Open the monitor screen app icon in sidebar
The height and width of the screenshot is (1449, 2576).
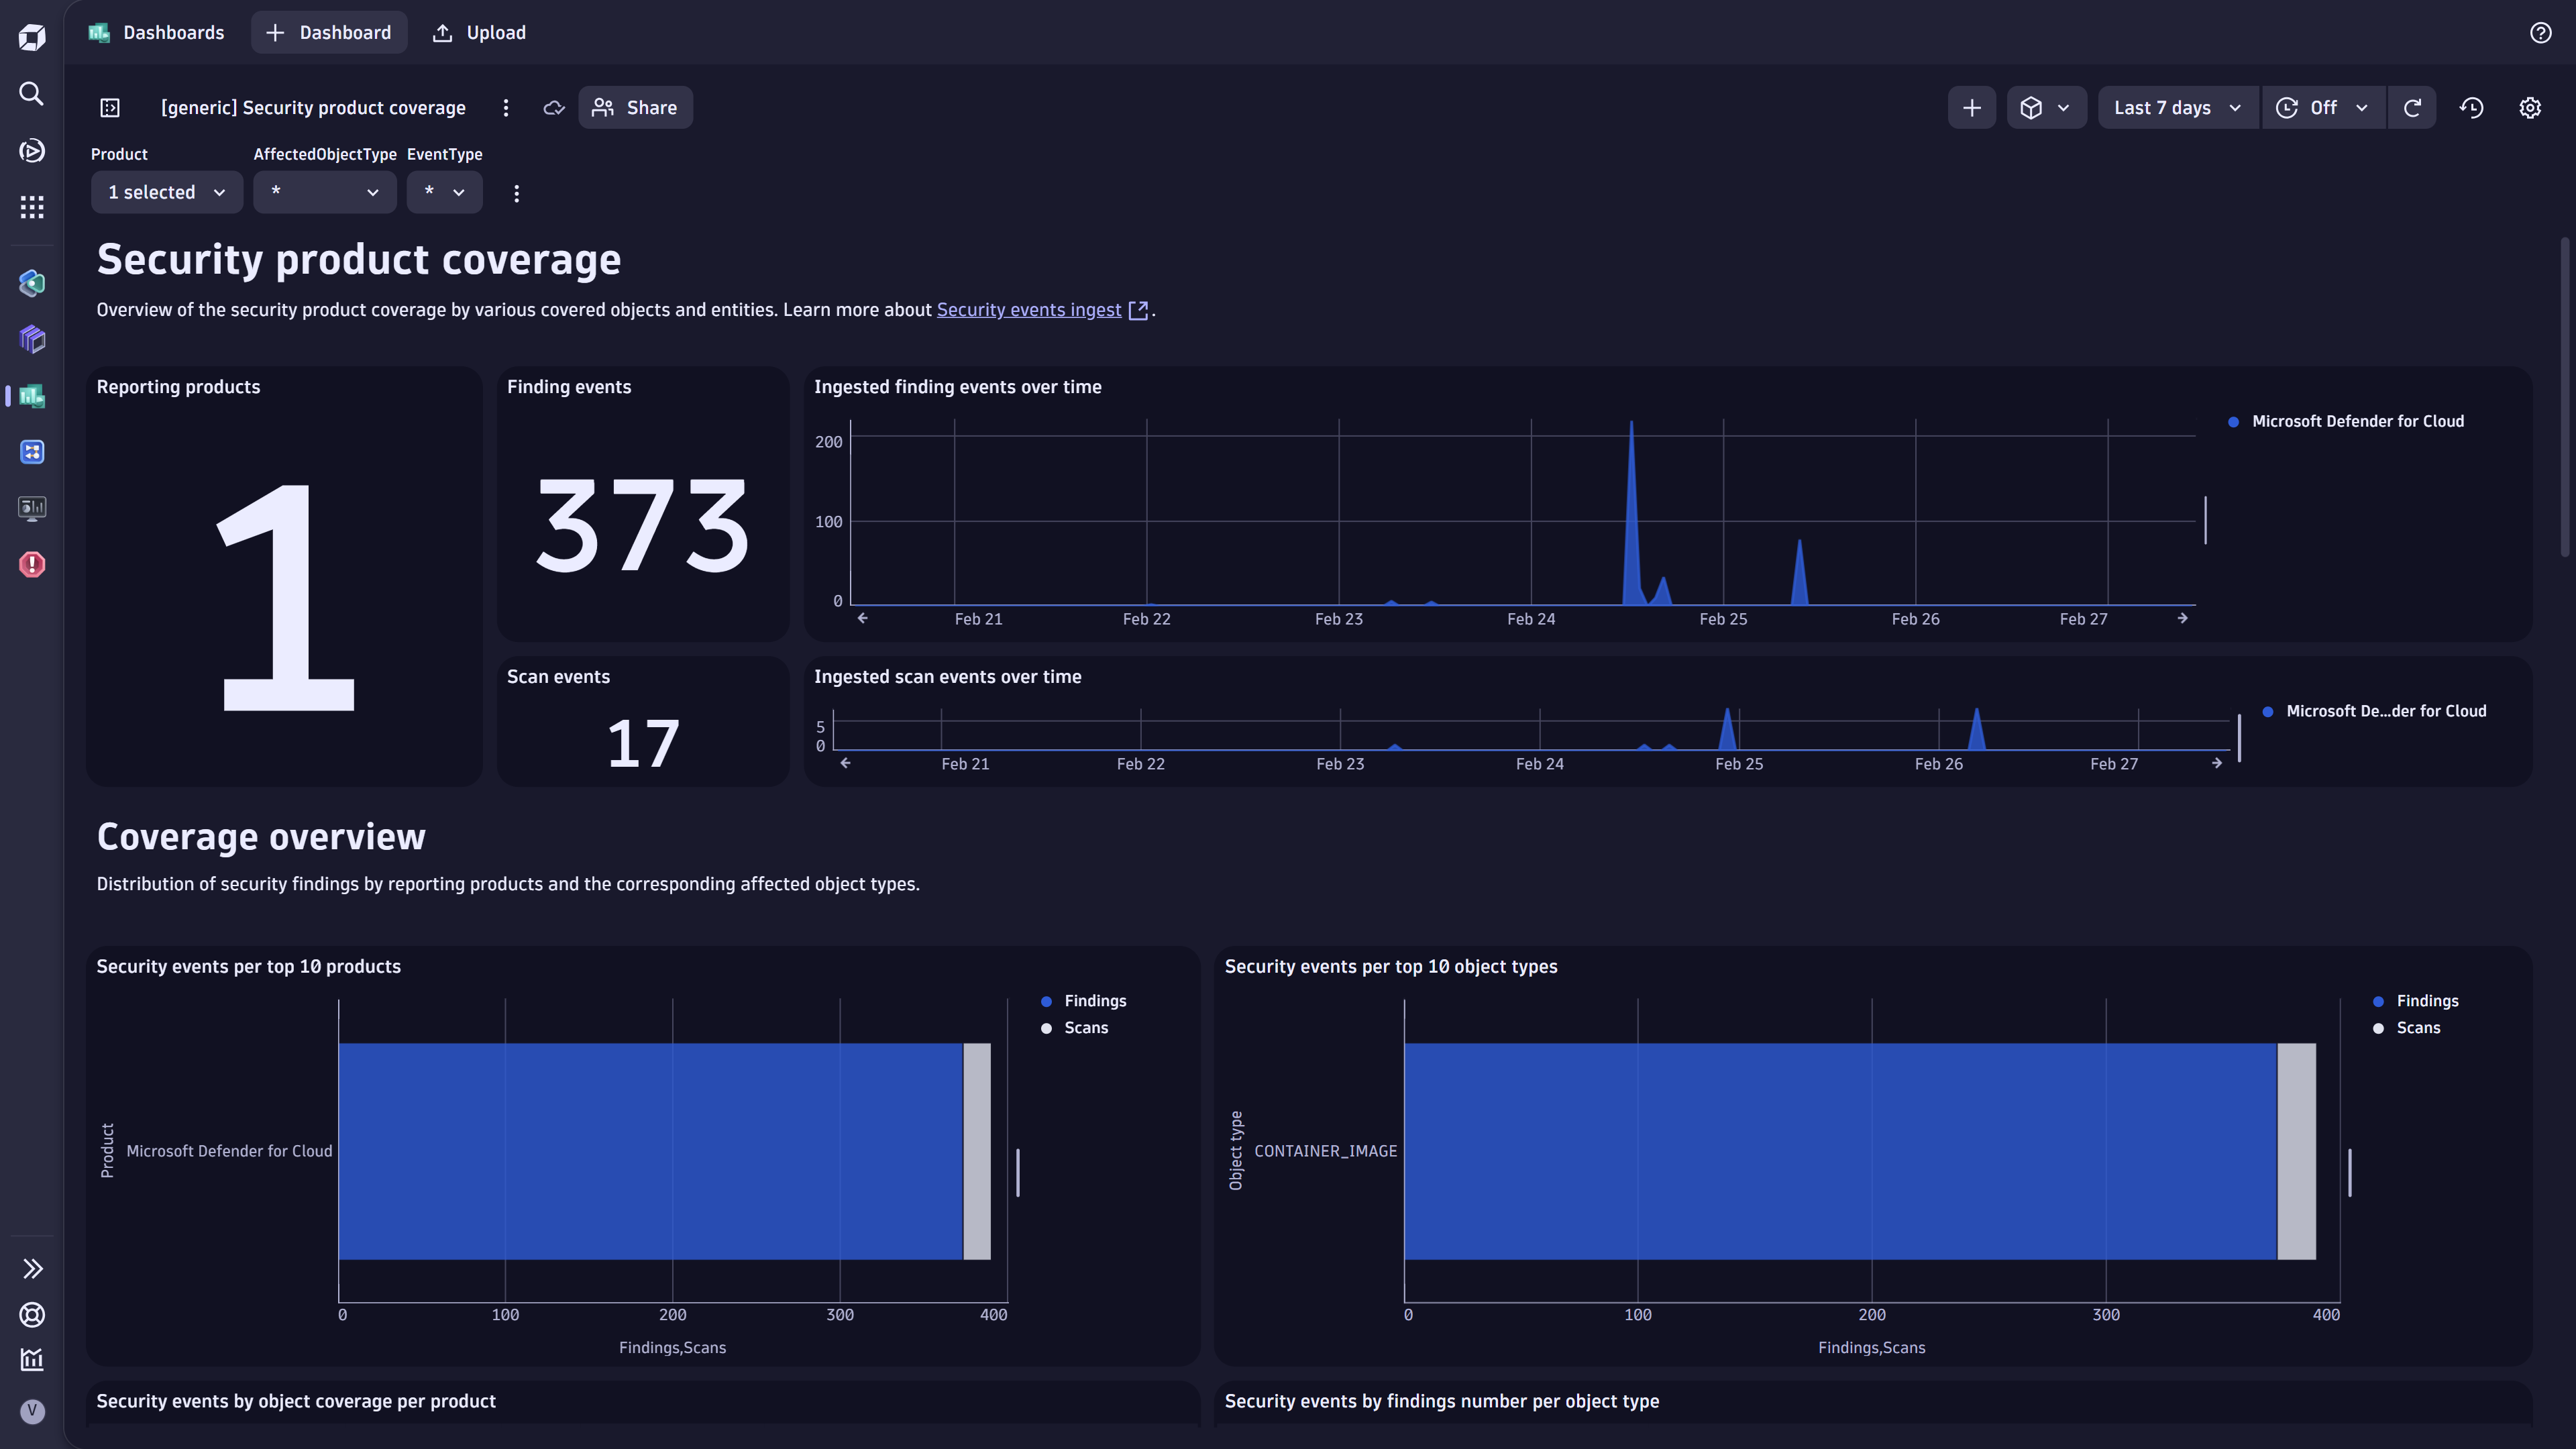point(32,508)
